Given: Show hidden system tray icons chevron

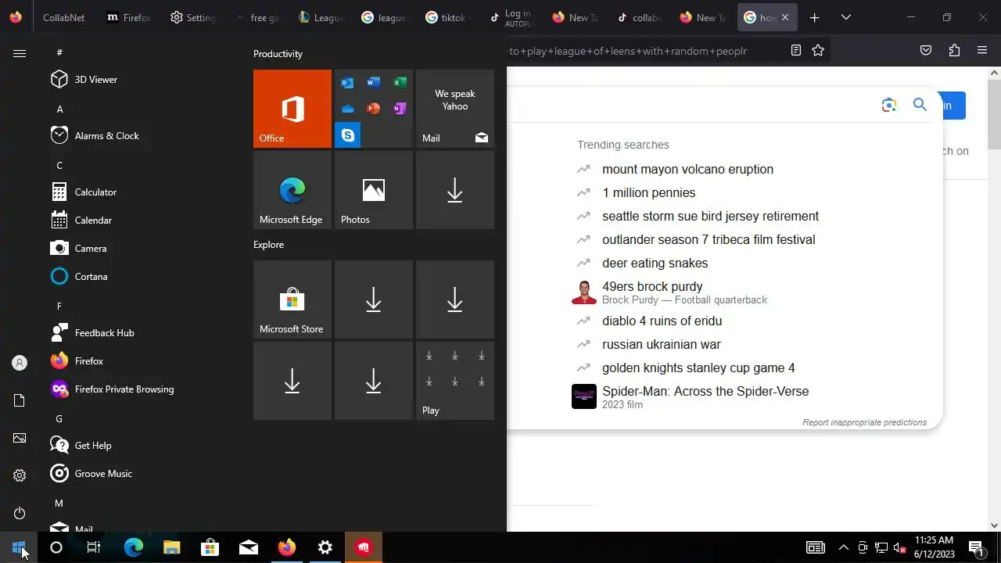Looking at the screenshot, I should (x=843, y=547).
